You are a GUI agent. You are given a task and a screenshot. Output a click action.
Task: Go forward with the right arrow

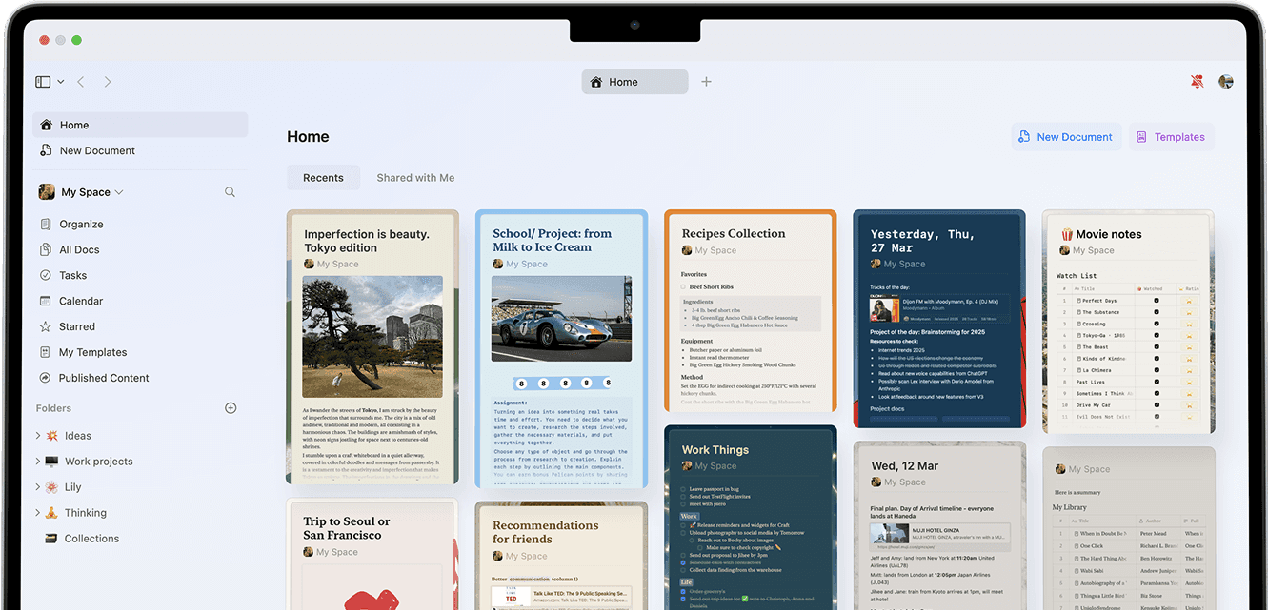(x=108, y=82)
